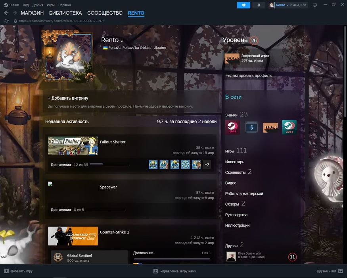The width and height of the screenshot is (347, 278).
Task: Click the third Fallout Shelter achievement icon
Action: coord(174,164)
